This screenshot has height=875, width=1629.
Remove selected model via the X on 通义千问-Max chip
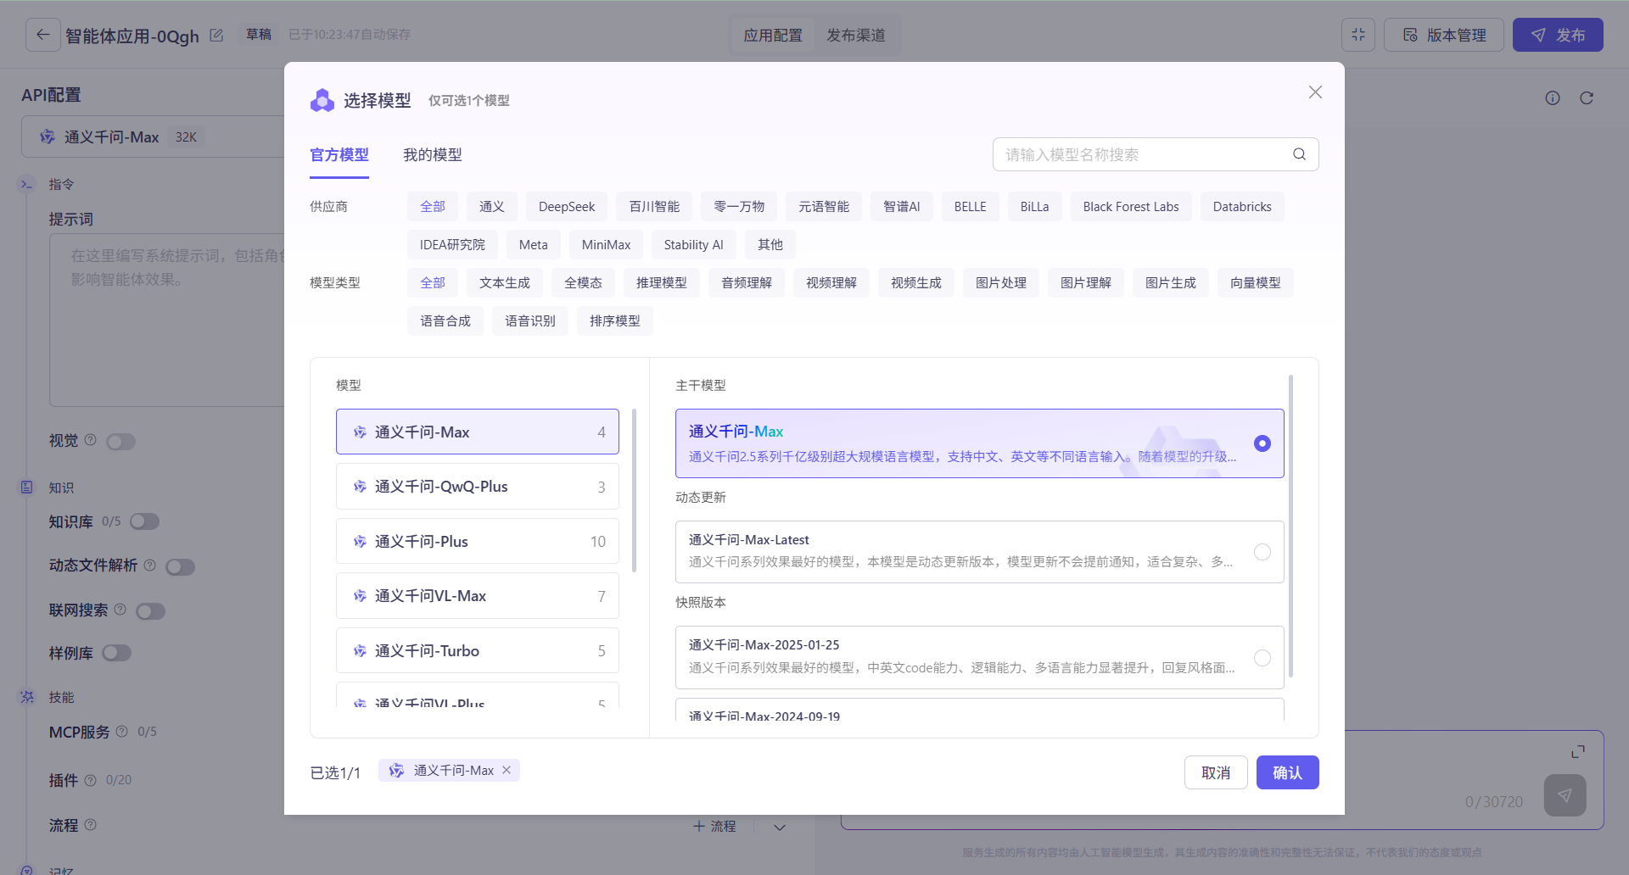[x=507, y=770]
